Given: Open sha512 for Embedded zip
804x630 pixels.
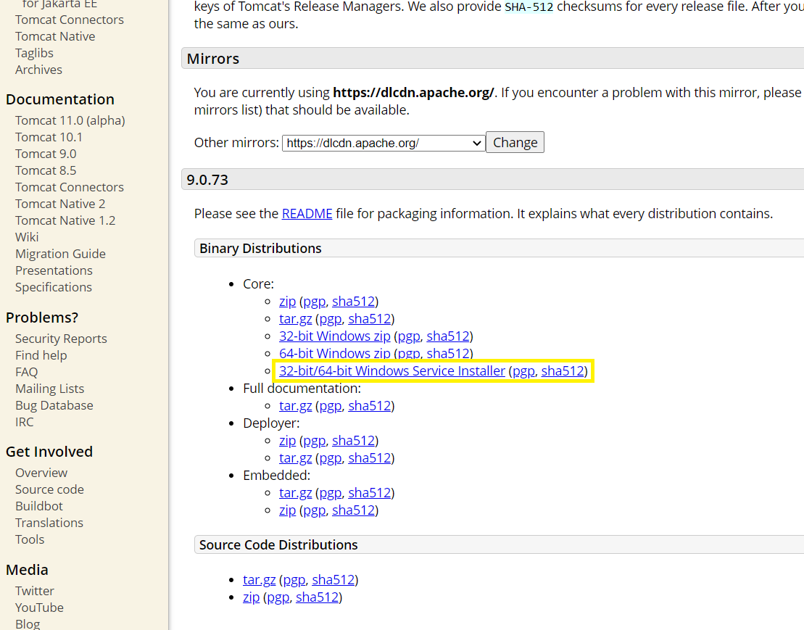Looking at the screenshot, I should pos(353,510).
